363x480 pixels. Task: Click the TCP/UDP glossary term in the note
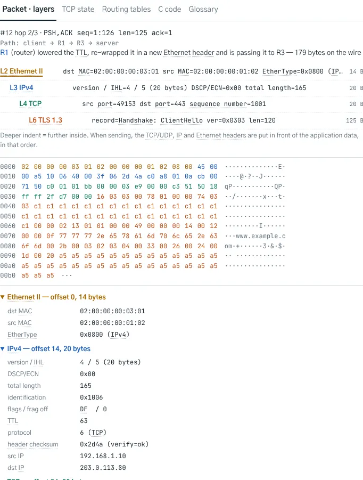click(x=159, y=135)
